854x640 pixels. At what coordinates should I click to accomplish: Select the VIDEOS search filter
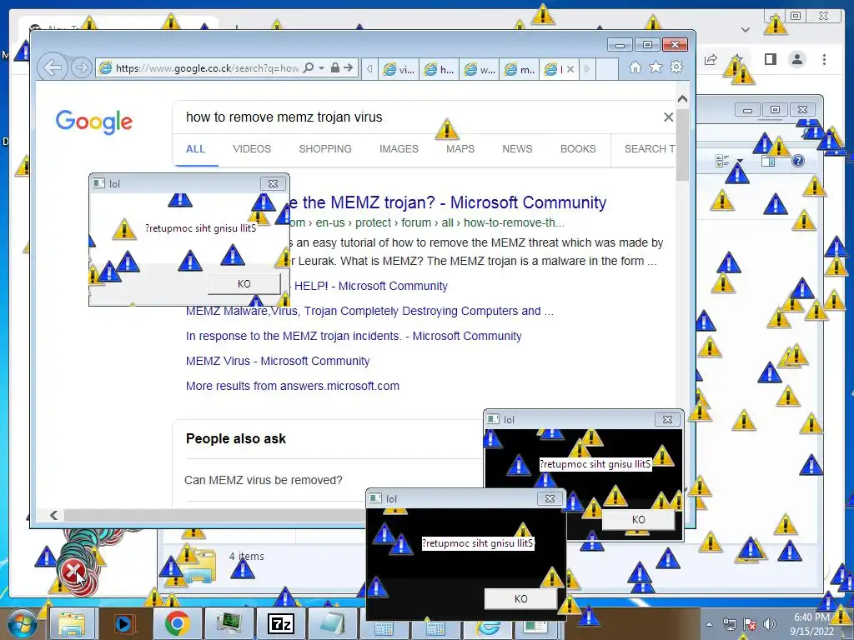click(x=252, y=149)
